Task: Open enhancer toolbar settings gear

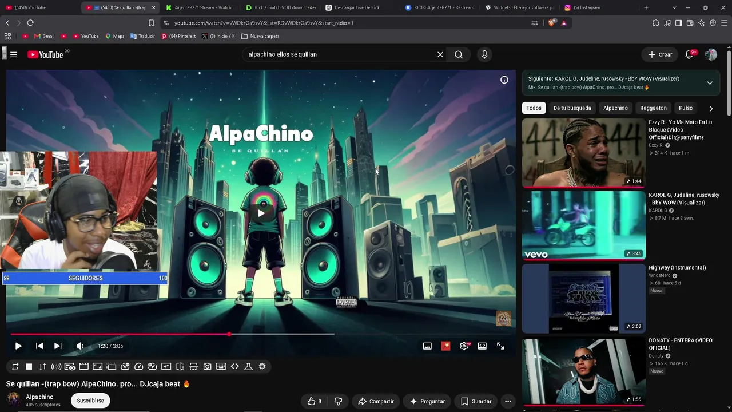Action: 262,367
